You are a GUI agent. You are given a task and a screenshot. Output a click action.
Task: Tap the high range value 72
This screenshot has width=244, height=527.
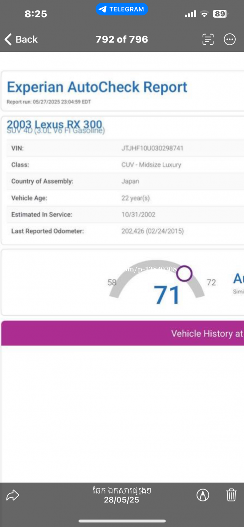(211, 282)
